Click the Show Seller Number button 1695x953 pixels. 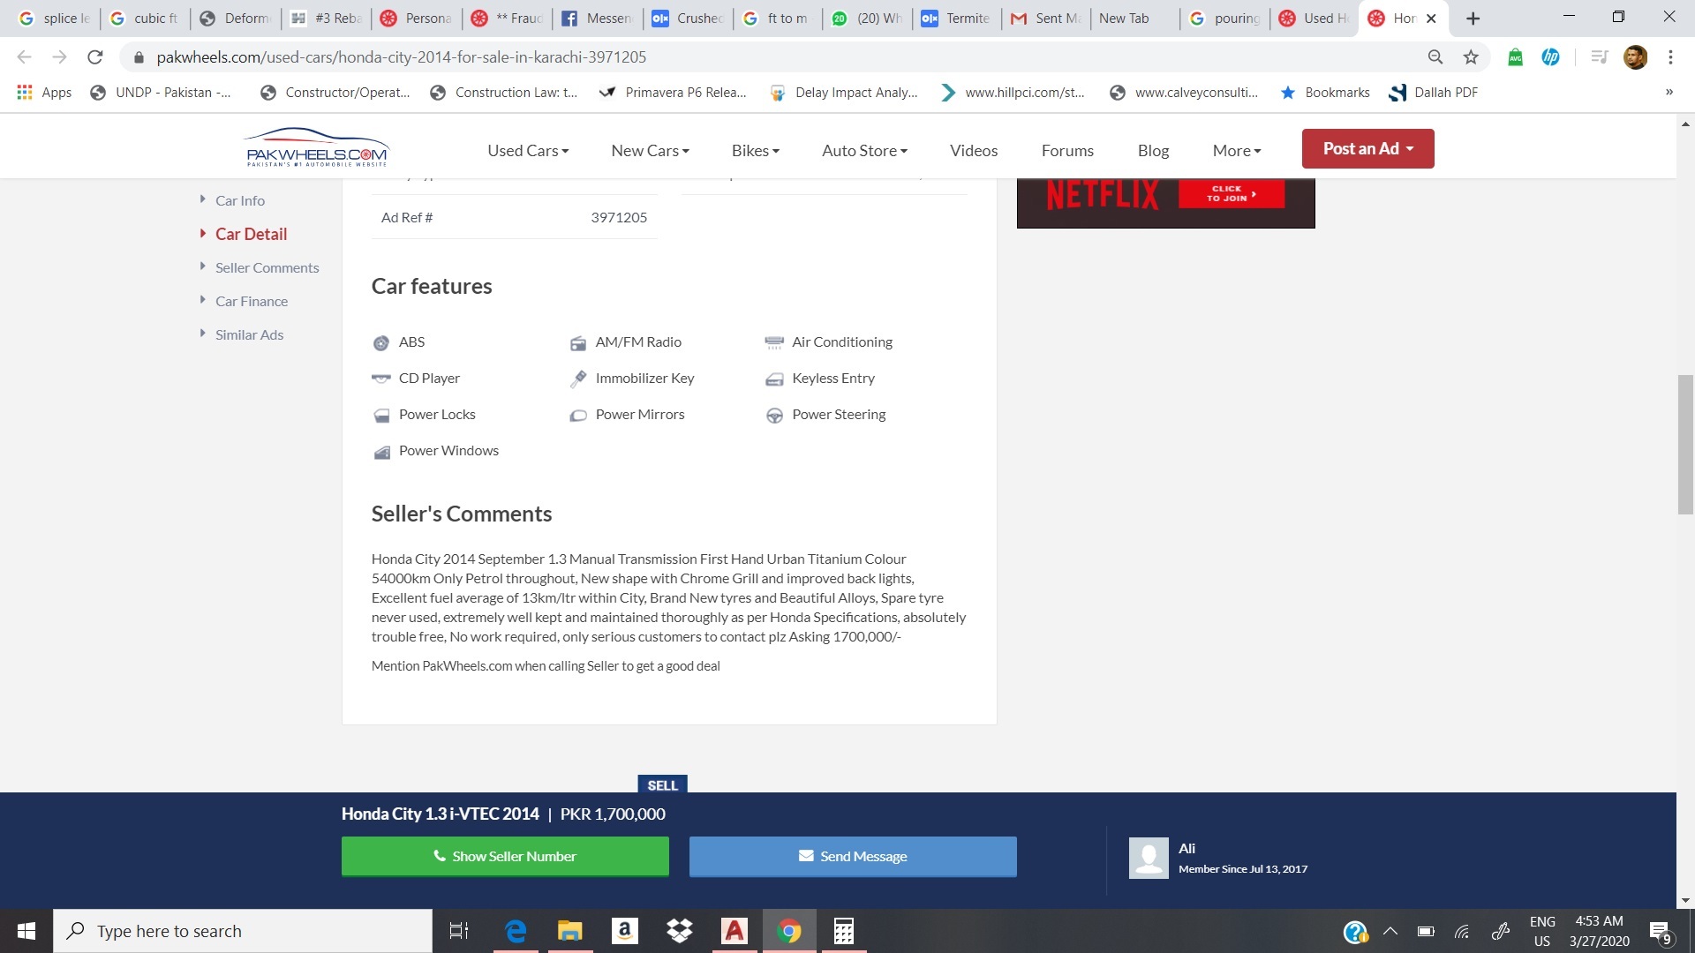(x=505, y=856)
